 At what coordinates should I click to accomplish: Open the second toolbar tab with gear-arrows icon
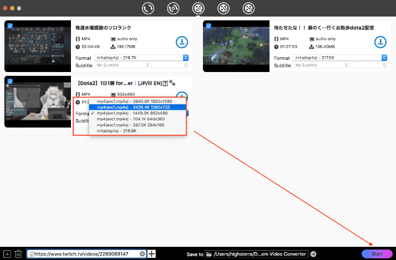pyautogui.click(x=173, y=8)
